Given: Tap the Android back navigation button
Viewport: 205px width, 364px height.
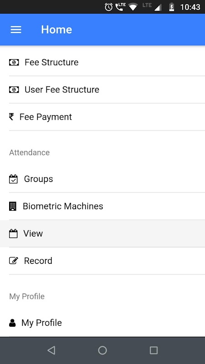Looking at the screenshot, I should [51, 350].
